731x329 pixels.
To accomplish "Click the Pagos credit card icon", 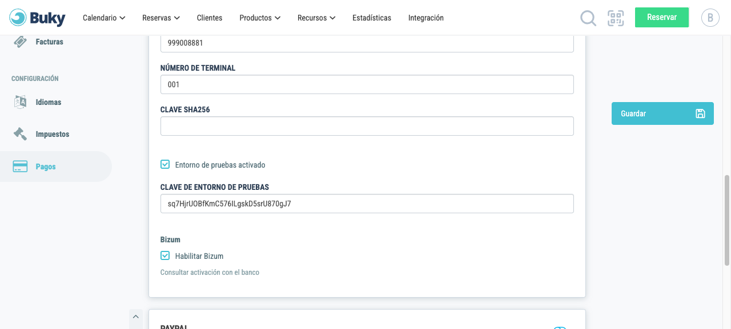I will click(x=21, y=166).
